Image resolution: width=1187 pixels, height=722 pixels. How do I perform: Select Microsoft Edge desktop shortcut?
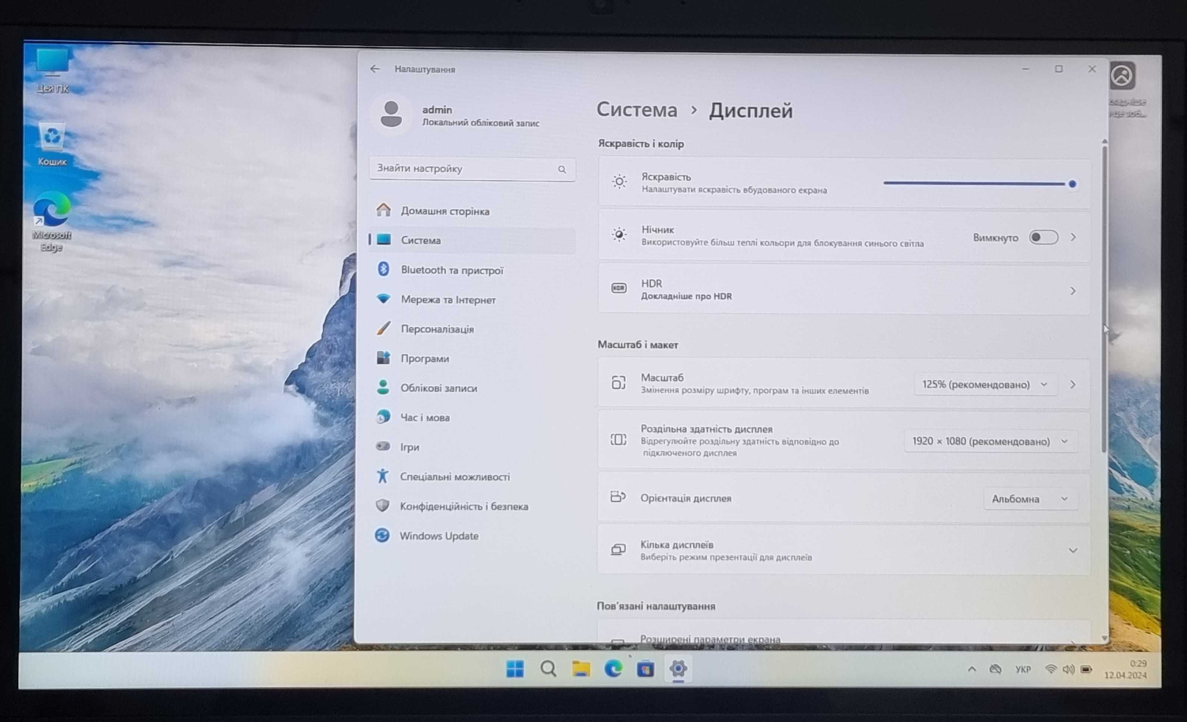pos(51,222)
